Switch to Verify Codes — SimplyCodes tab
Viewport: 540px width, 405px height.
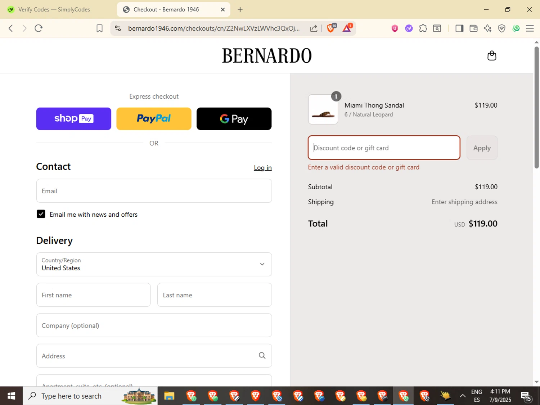pos(54,10)
